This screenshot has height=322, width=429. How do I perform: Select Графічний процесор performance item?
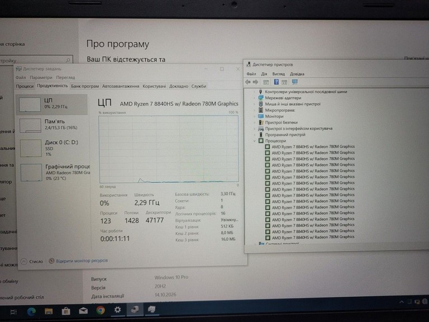coord(54,172)
